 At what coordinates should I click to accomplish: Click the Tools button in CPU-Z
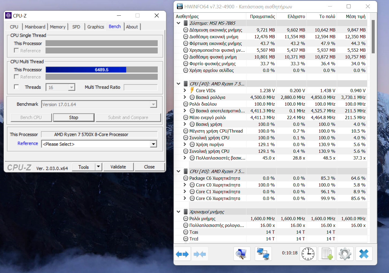coord(84,167)
